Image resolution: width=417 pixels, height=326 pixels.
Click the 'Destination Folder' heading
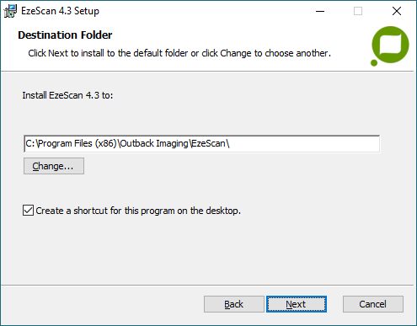coord(65,35)
